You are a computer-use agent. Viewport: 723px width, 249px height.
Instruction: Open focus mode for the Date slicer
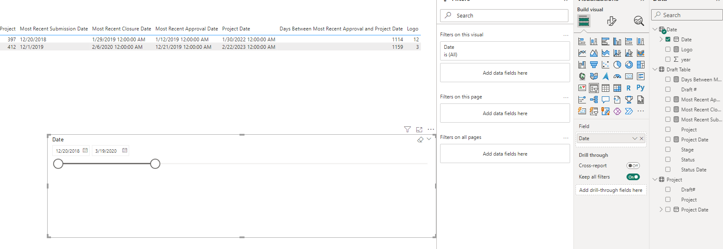click(x=419, y=130)
